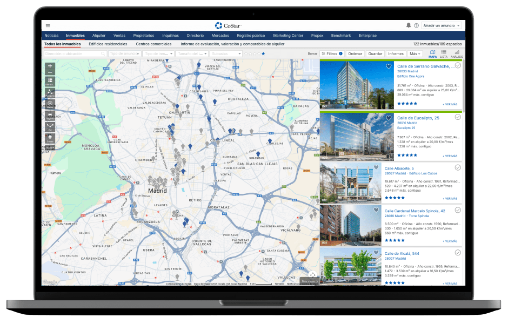The image size is (508, 324).
Task: Switch to Edificios residenciales tab
Action: [x=108, y=44]
